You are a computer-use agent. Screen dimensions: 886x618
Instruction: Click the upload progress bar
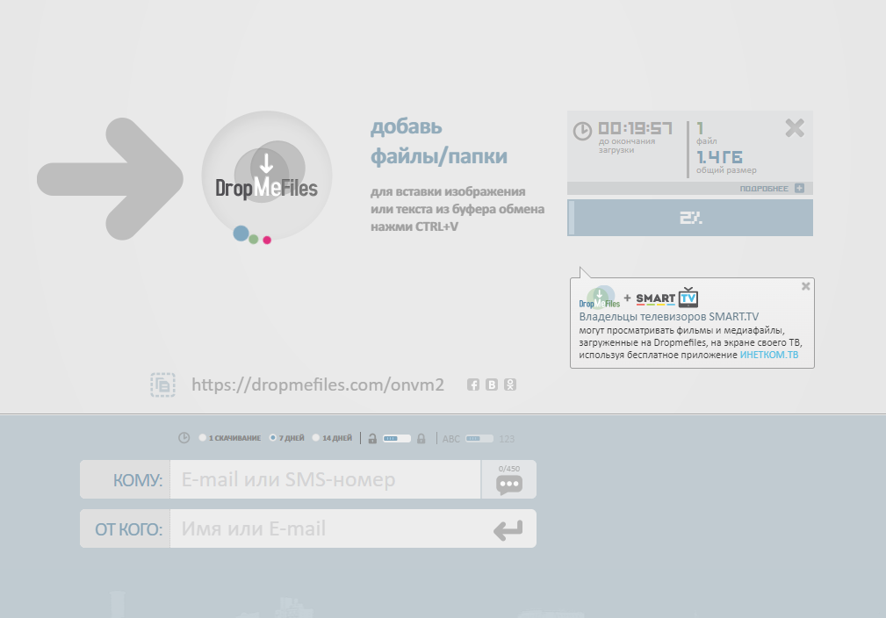pos(690,218)
